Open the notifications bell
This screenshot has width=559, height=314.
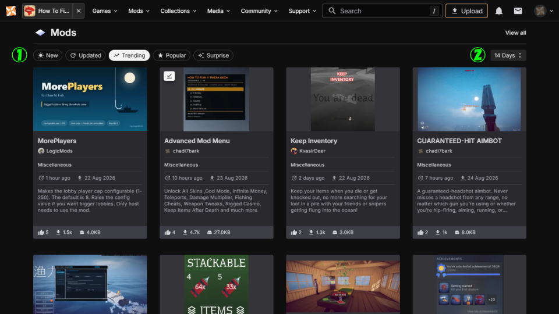[x=499, y=11]
